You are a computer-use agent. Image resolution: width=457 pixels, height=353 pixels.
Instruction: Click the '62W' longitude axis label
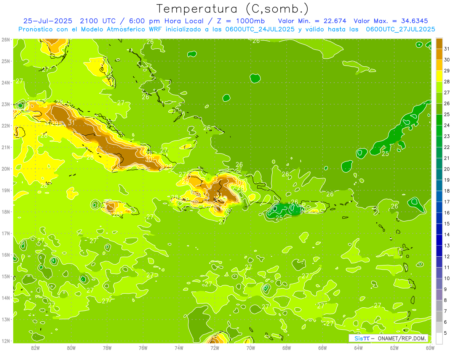coord(394,348)
